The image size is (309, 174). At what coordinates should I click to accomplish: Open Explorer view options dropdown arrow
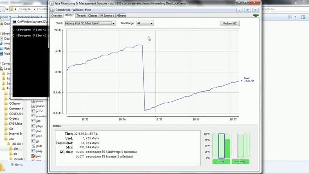coord(295,17)
